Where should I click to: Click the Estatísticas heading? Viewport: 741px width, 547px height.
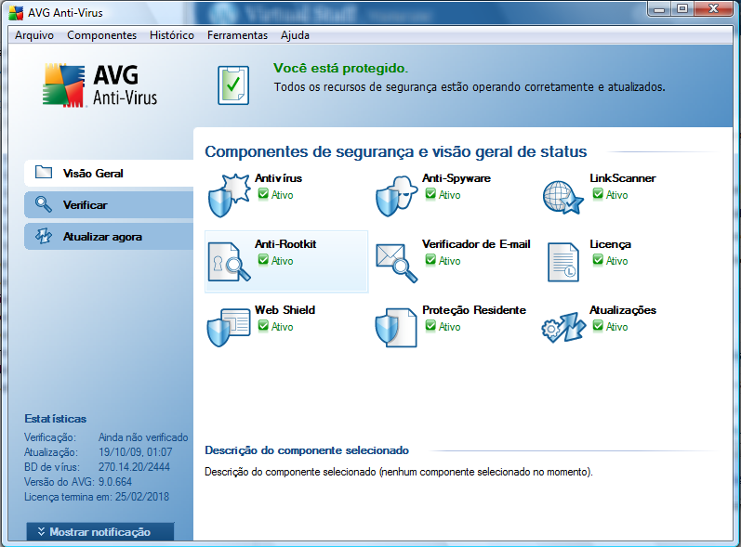pos(55,419)
